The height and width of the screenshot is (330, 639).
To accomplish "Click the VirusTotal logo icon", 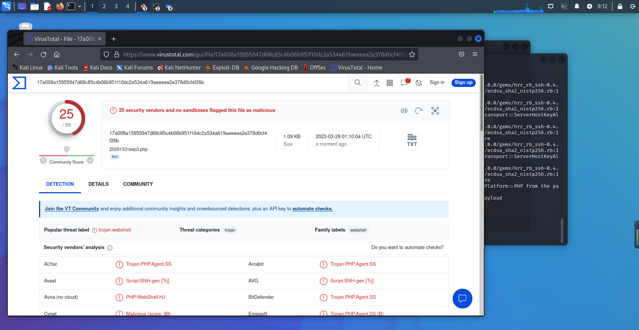I will [x=19, y=82].
